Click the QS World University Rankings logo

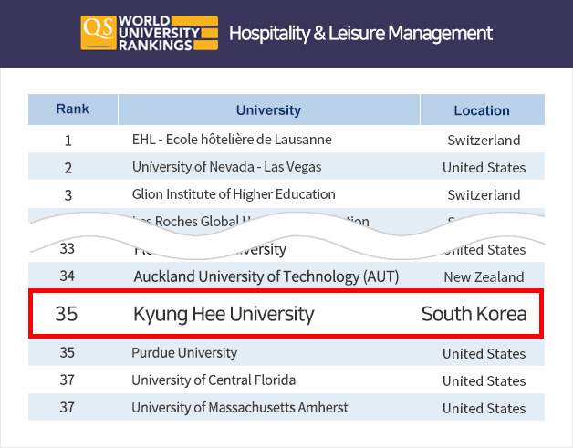click(x=149, y=33)
